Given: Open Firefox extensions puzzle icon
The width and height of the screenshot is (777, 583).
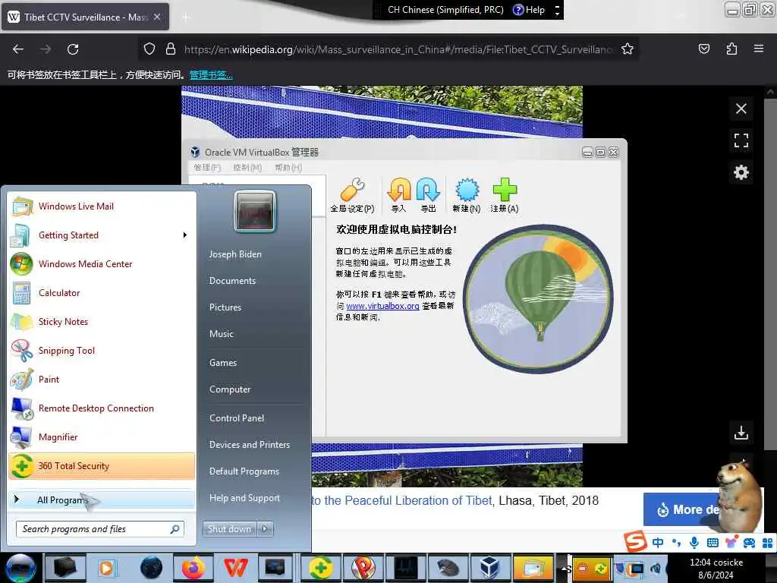Looking at the screenshot, I should tap(731, 49).
